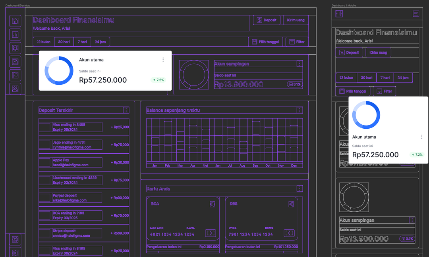429x257 pixels.
Task: Open the Akun utama card options menu
Action: click(163, 59)
